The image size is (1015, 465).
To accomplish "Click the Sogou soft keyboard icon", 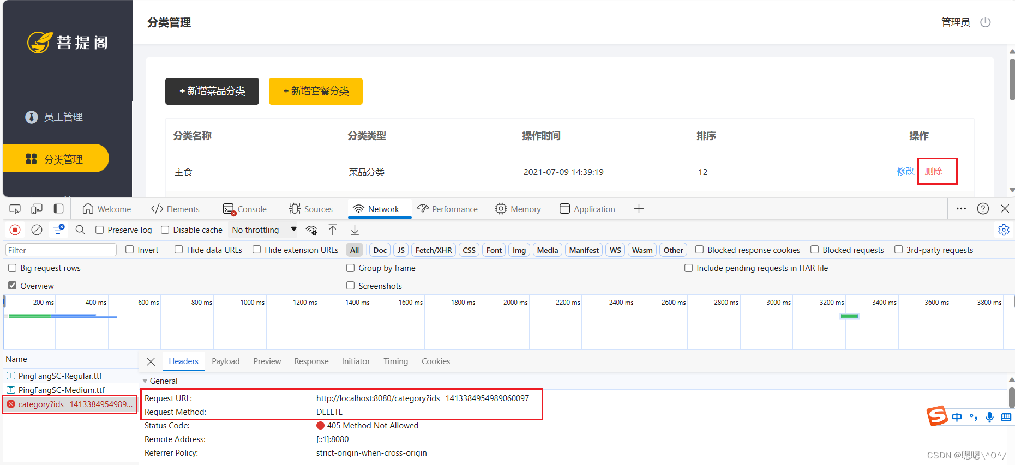I will pyautogui.click(x=1006, y=417).
